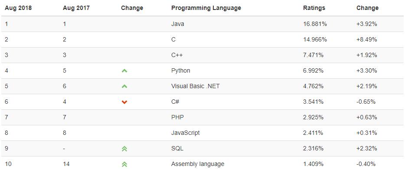Click the Aug 2018 rank 9 cell
Image resolution: width=405 pixels, height=169 pixels.
(6, 148)
